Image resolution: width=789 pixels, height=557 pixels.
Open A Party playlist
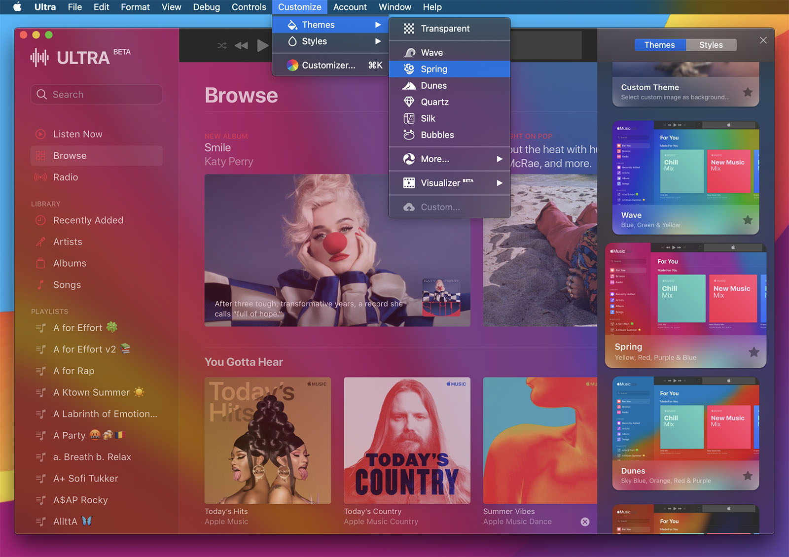point(97,435)
